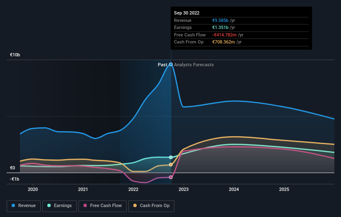Viewport: 341px width, 217px height.
Task: Click the -€1b y-axis label
Action: [x=15, y=179]
